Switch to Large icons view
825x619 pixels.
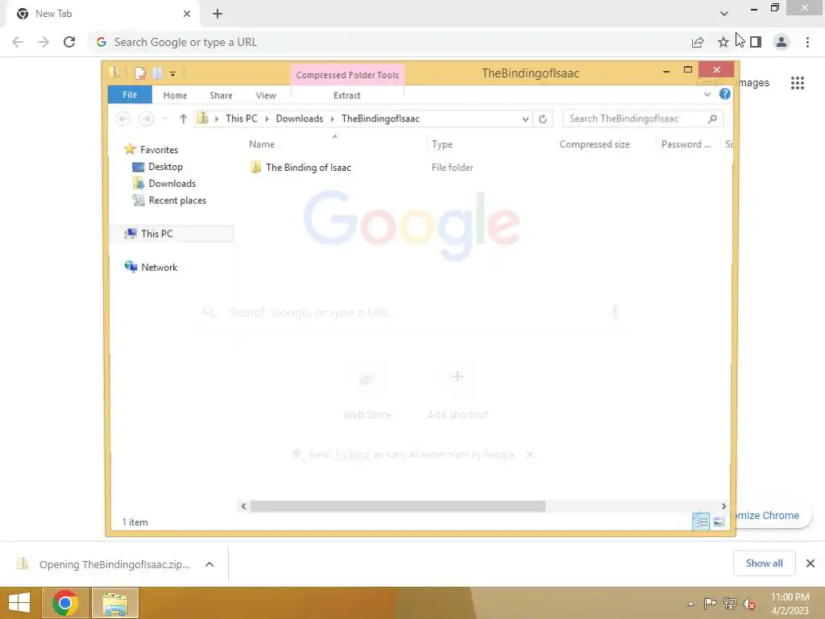pos(719,521)
